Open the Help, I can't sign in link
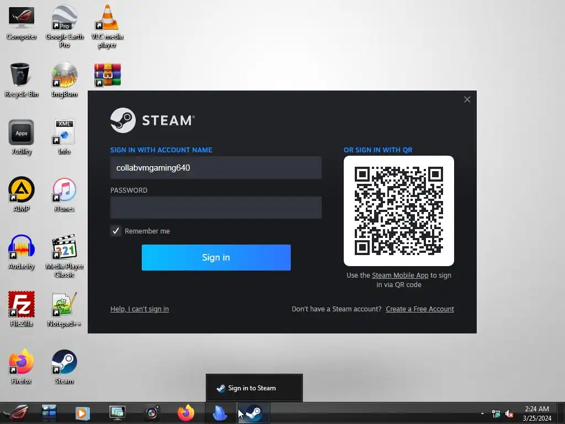565x424 pixels. click(x=140, y=309)
